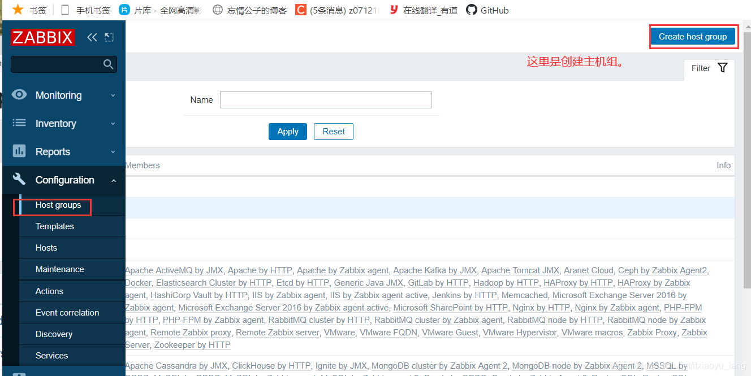Open Hadoop by HTTP link

tap(506, 283)
